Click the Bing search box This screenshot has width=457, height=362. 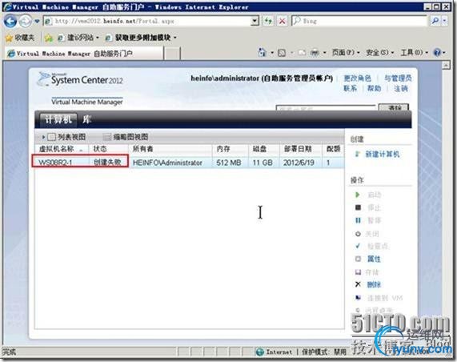(359, 21)
